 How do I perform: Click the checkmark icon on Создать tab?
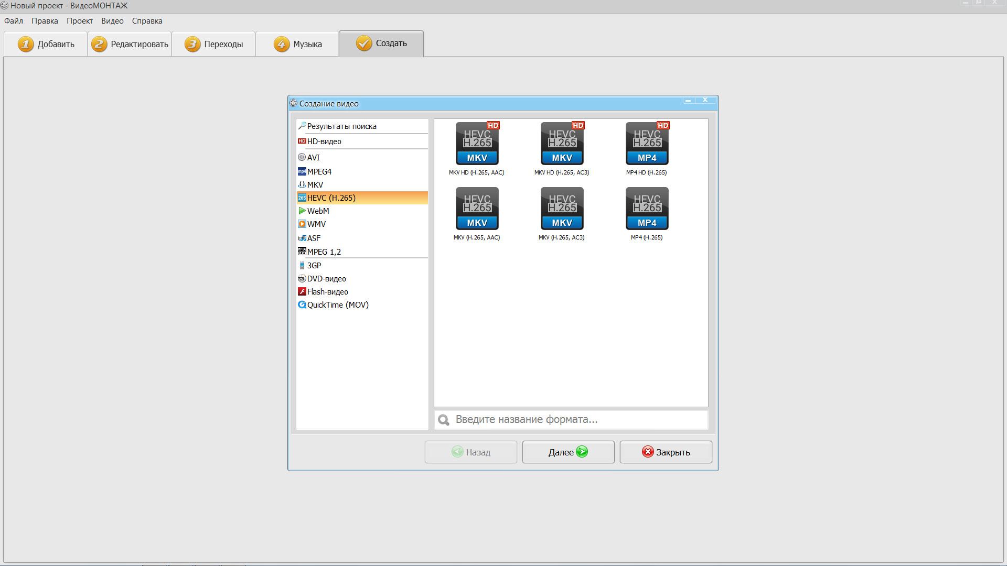coord(364,43)
